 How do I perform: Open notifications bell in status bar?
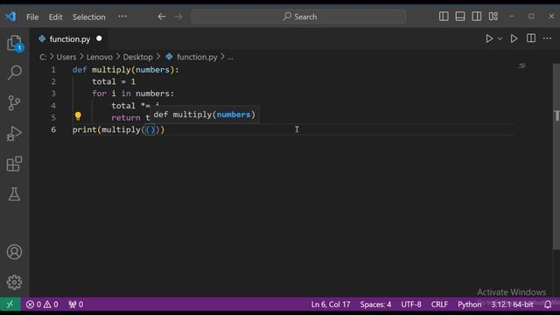tap(548, 304)
